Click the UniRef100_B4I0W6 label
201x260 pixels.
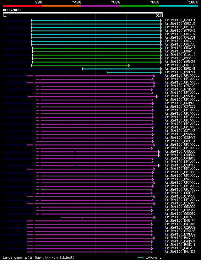180,224
